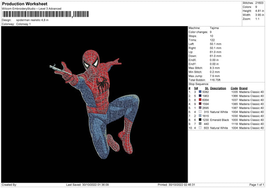
Task: Click the Max Jump value 7.9 mm
Action: (x=215, y=76)
